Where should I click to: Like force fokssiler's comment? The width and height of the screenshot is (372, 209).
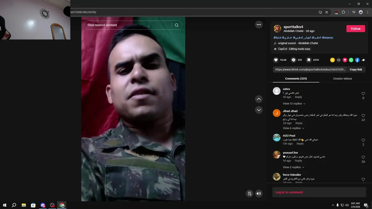tap(363, 179)
